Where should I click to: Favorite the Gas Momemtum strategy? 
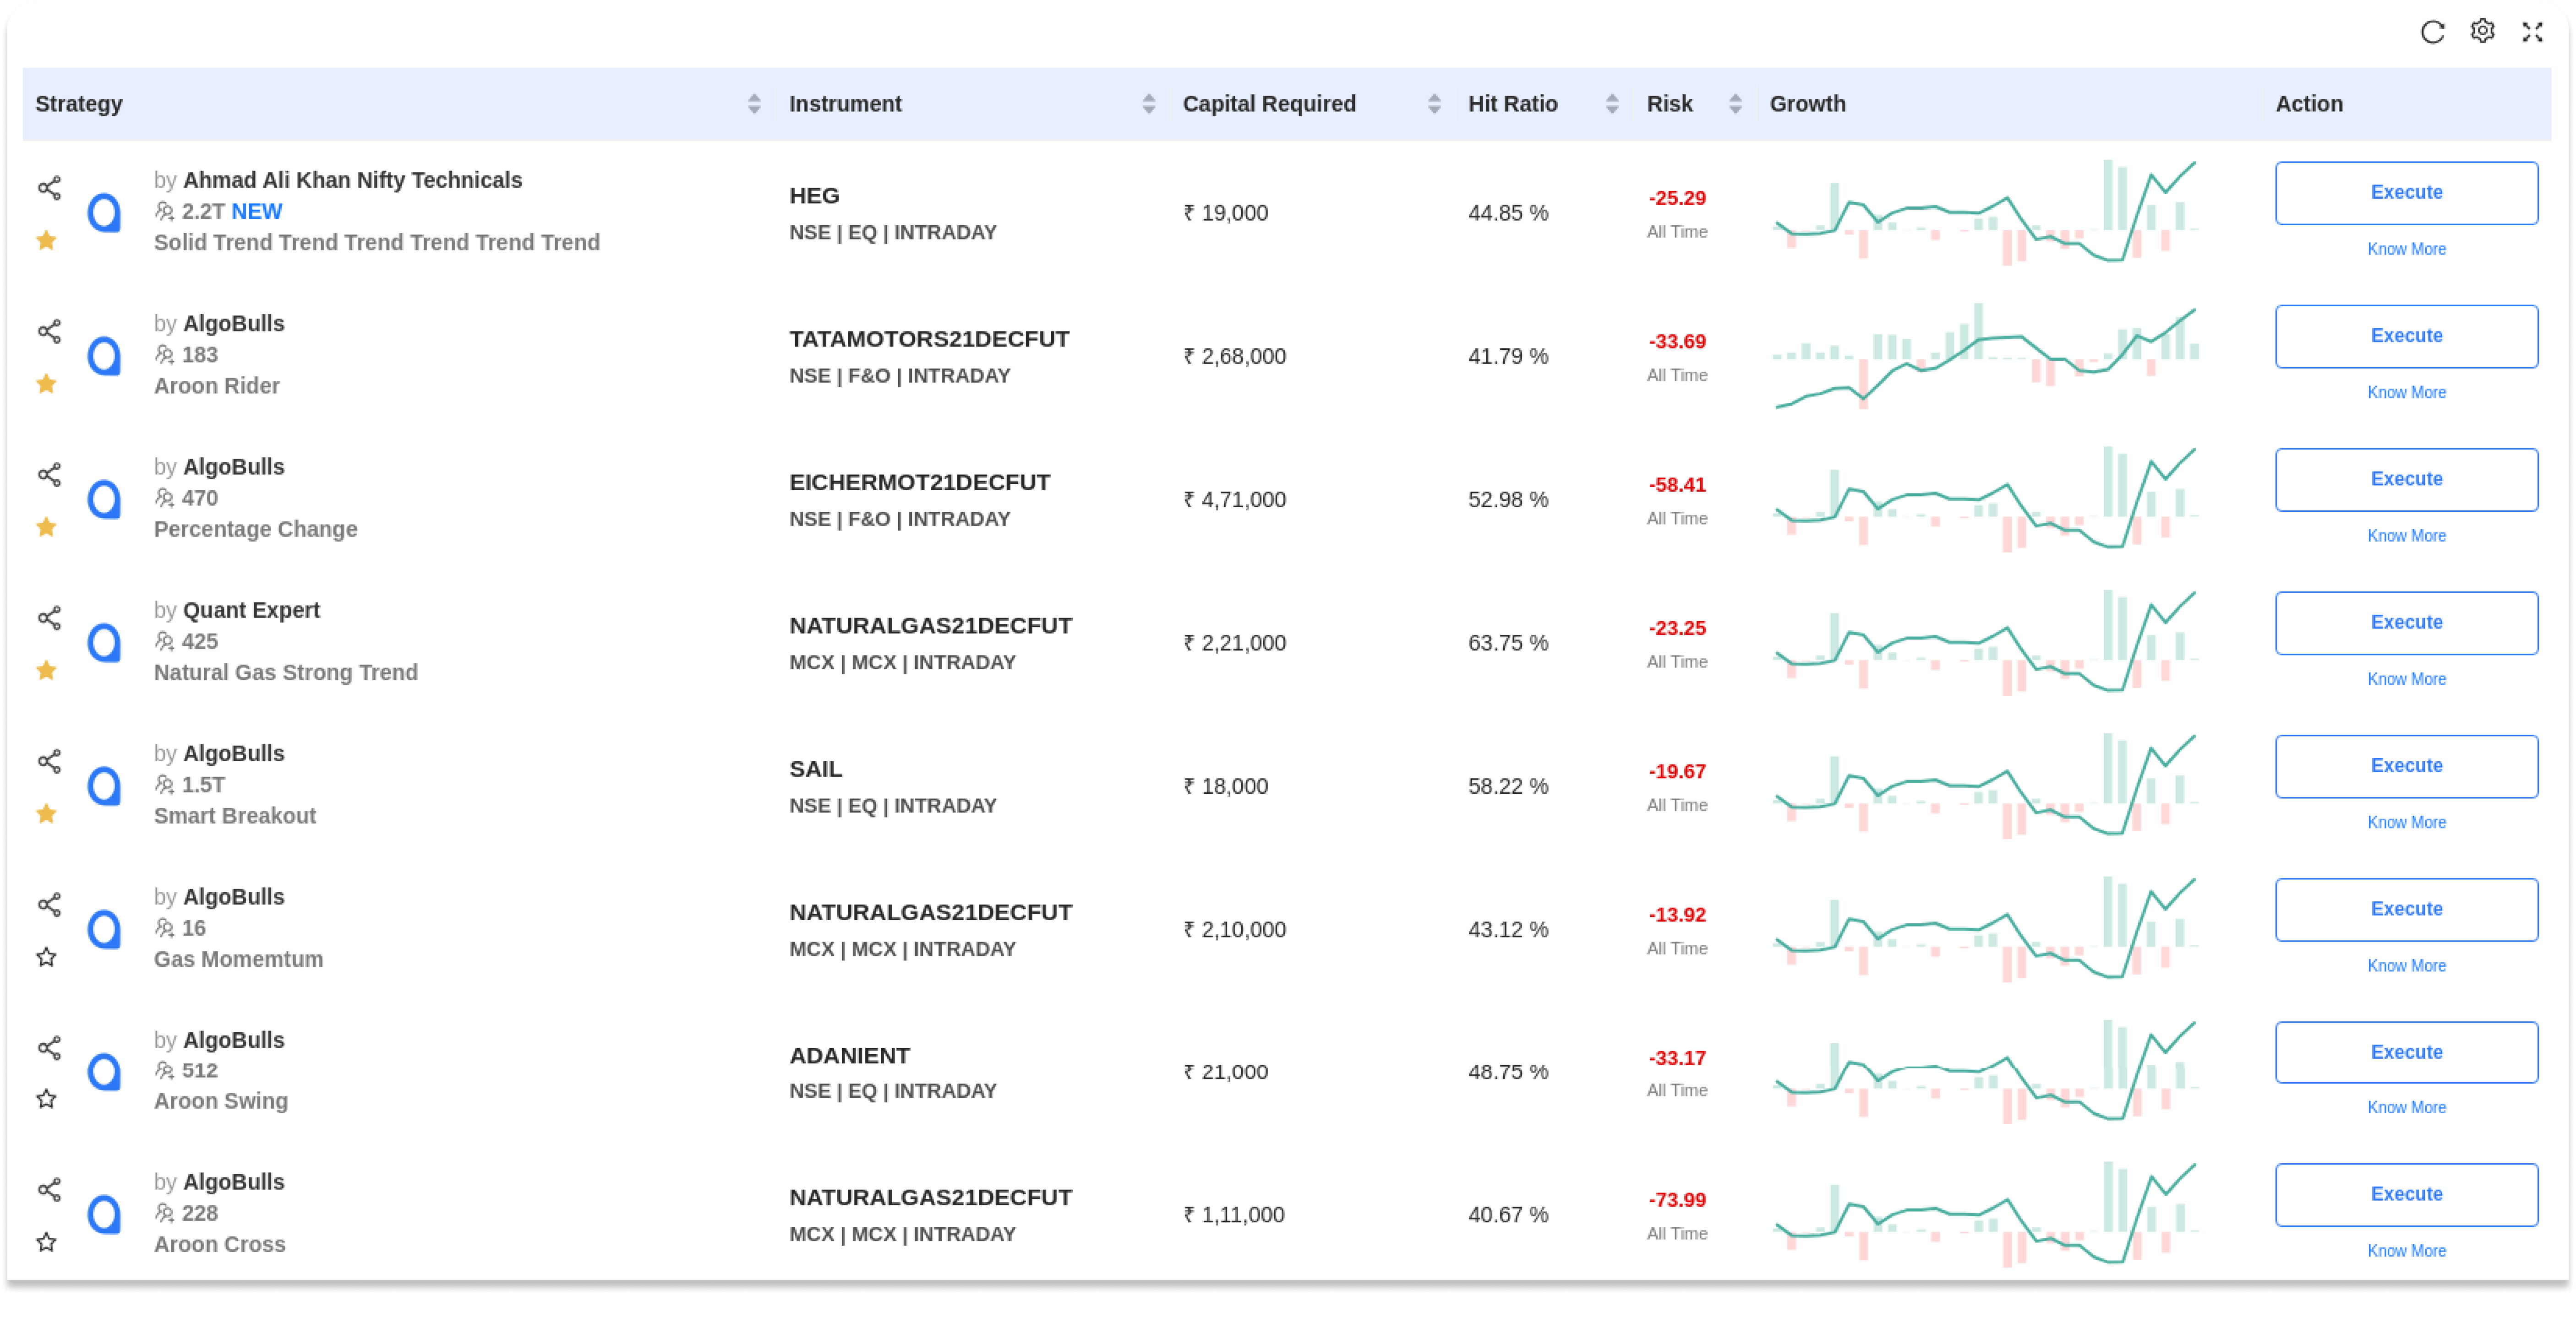[x=46, y=957]
